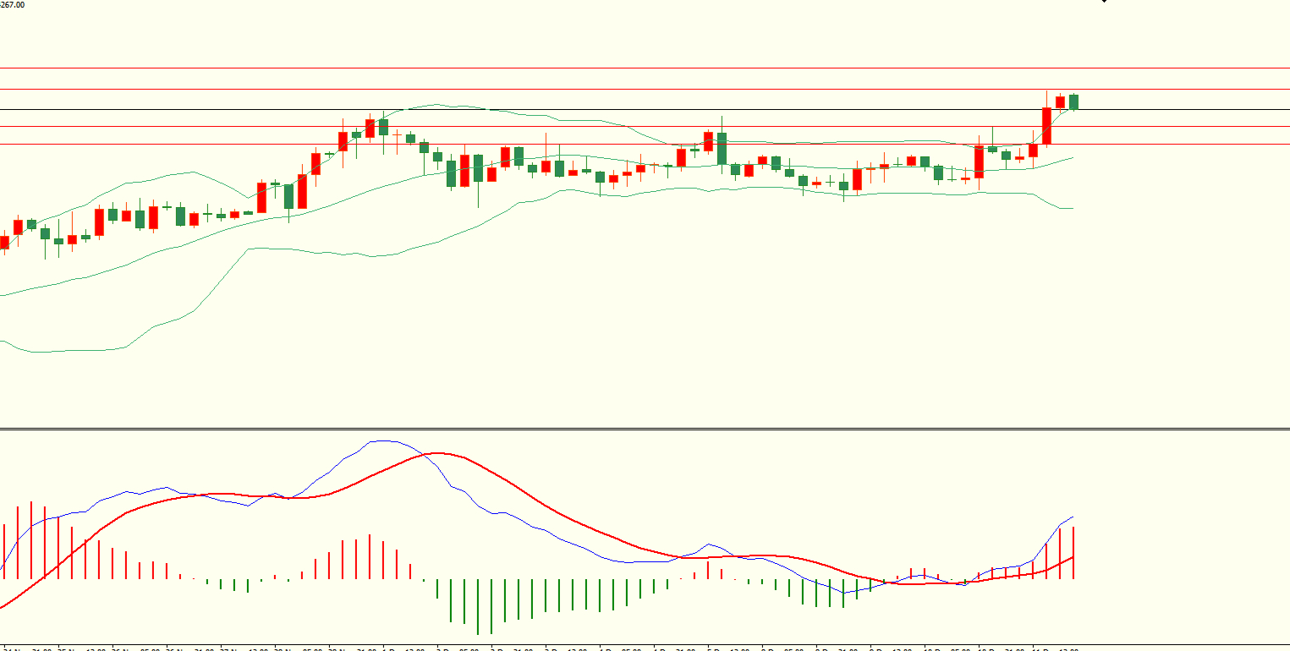Click the divider between chart and indicator panel
The width and height of the screenshot is (1290, 651).
(x=645, y=429)
